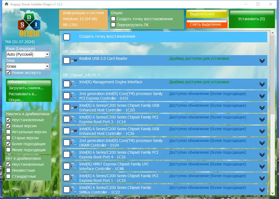Expand LPC Interface Controller - 1C4B chevron

click(x=262, y=167)
